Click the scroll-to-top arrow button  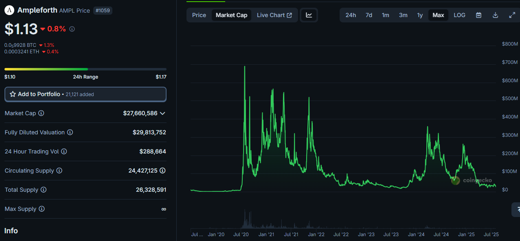click(x=516, y=209)
